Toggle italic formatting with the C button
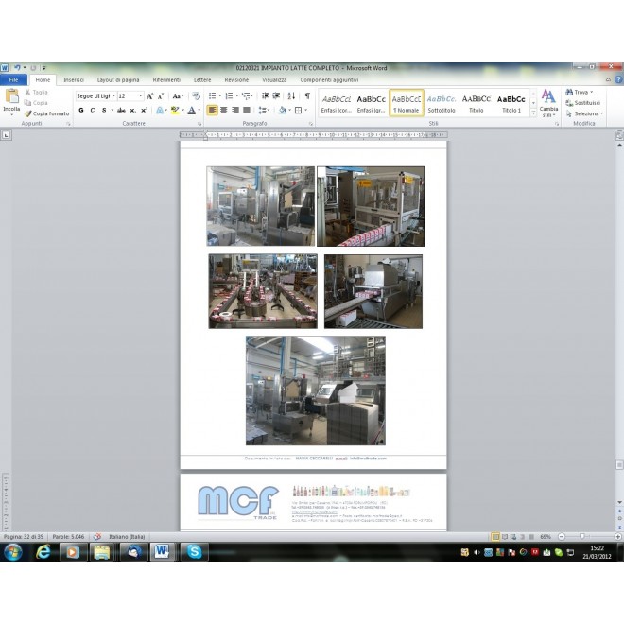624x624 pixels. [x=93, y=110]
